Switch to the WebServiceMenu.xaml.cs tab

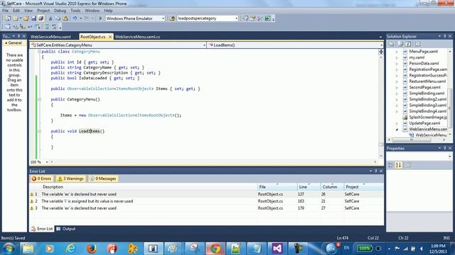137,37
